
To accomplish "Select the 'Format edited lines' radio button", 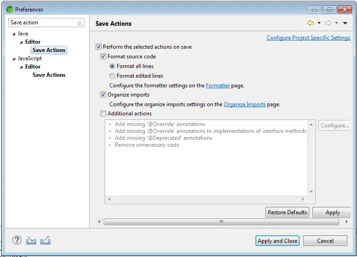I will pos(112,76).
